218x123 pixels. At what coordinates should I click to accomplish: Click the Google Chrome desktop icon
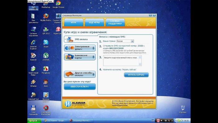(x=58, y=4)
